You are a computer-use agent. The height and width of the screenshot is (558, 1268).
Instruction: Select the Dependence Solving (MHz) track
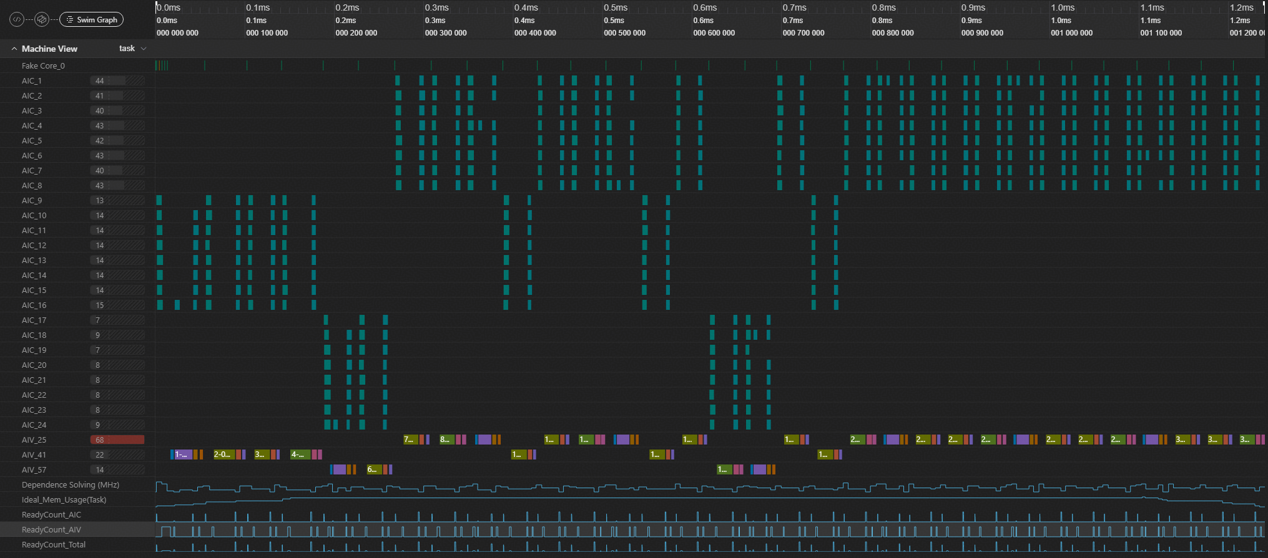[70, 485]
